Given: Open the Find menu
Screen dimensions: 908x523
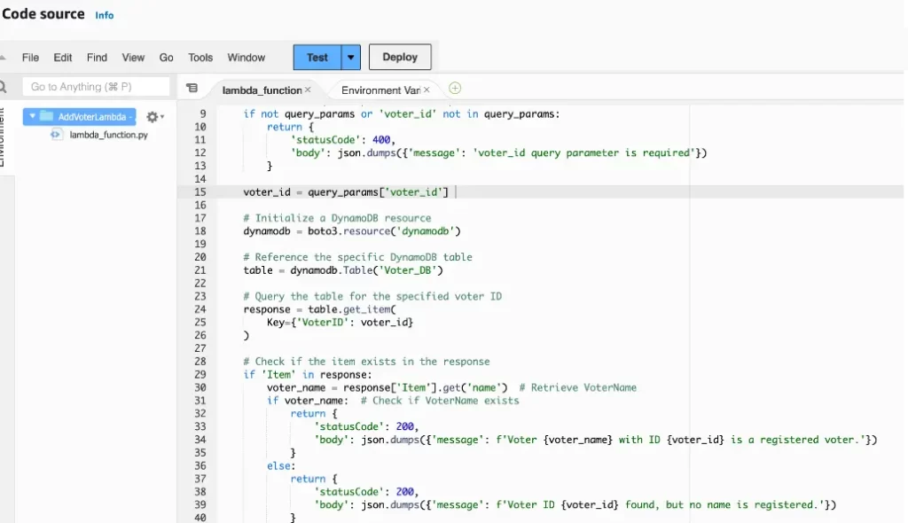Looking at the screenshot, I should point(97,58).
